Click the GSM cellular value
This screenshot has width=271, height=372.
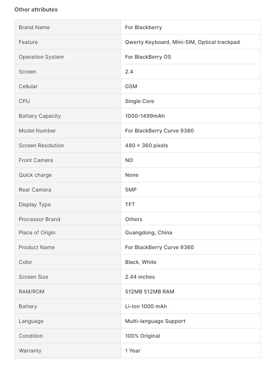point(131,86)
